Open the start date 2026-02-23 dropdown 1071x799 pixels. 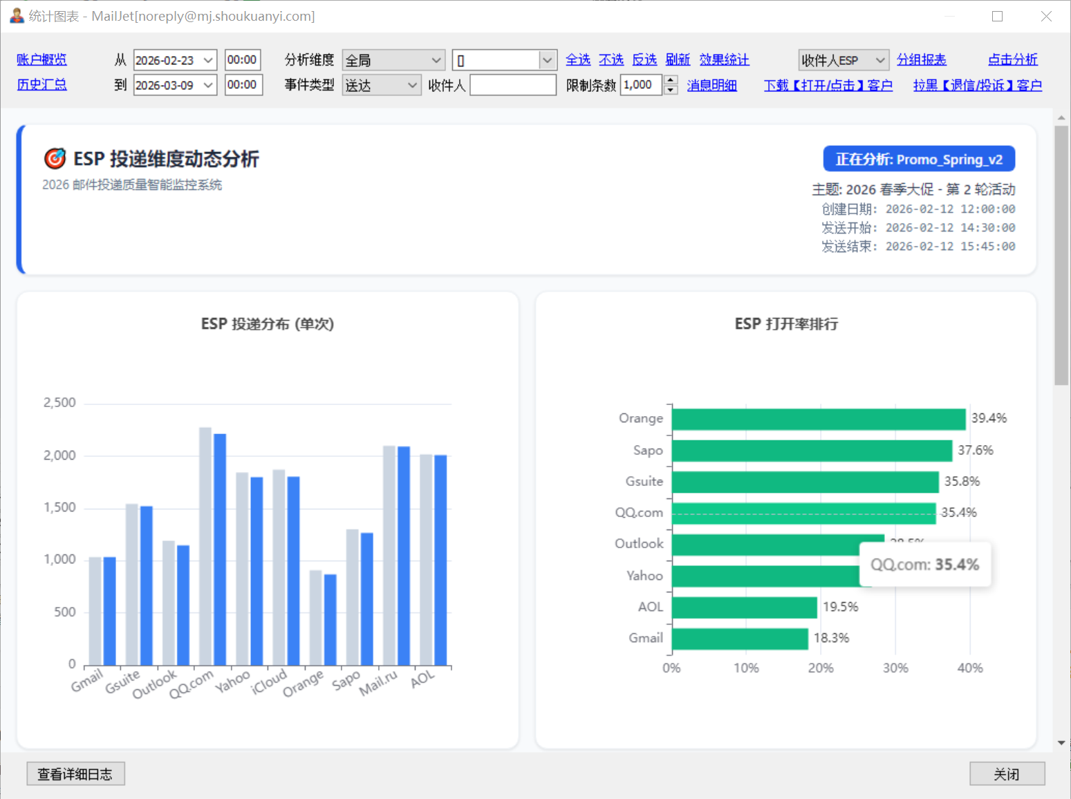click(208, 61)
